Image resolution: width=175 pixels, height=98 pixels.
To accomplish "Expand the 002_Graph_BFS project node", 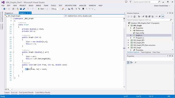I will (x=128, y=40).
